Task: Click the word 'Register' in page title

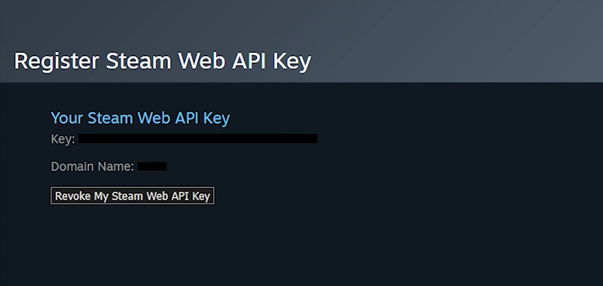Action: (x=56, y=62)
